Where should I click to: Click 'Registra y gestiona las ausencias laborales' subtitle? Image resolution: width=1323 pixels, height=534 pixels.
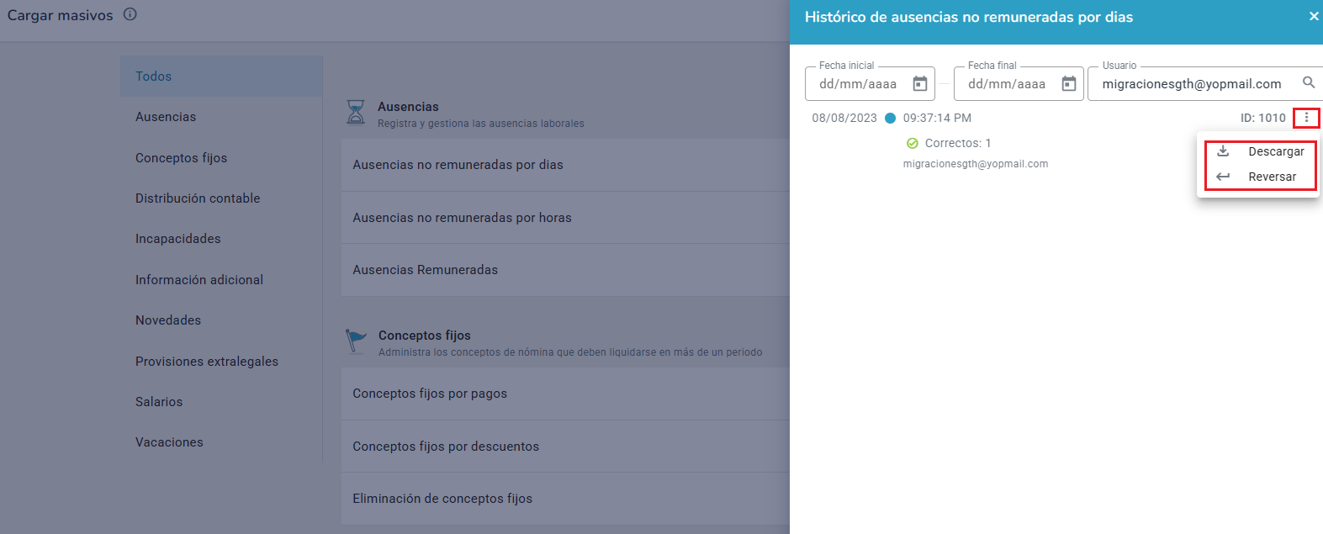click(481, 124)
